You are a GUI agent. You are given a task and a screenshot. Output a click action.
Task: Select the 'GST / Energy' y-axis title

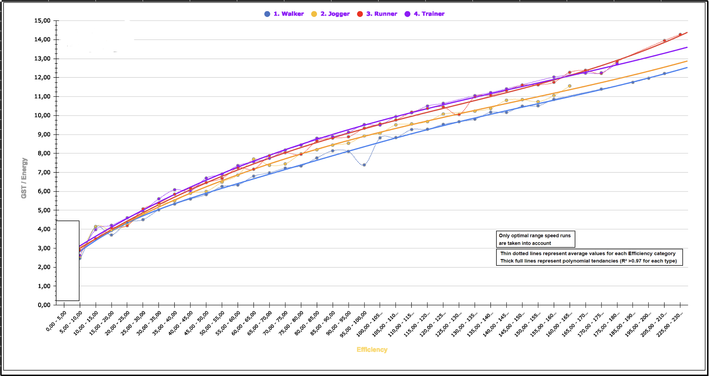[x=24, y=178]
